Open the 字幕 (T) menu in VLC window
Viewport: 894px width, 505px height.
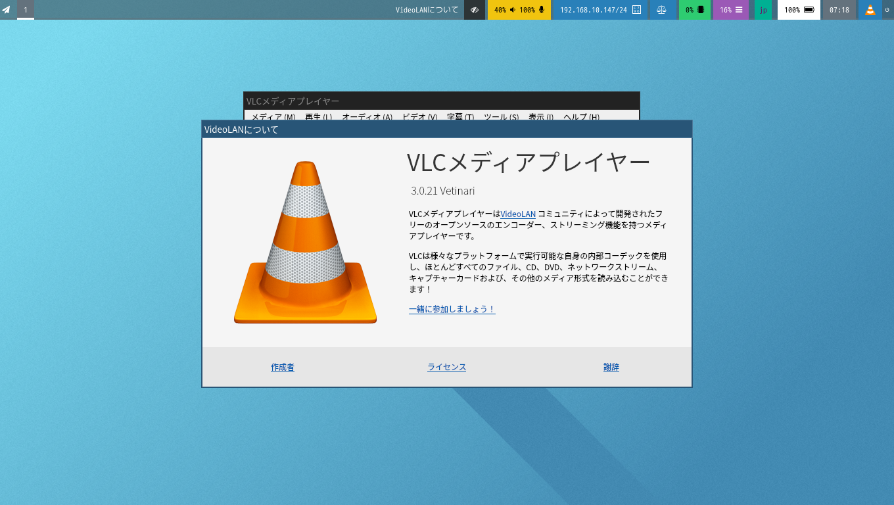coord(461,116)
